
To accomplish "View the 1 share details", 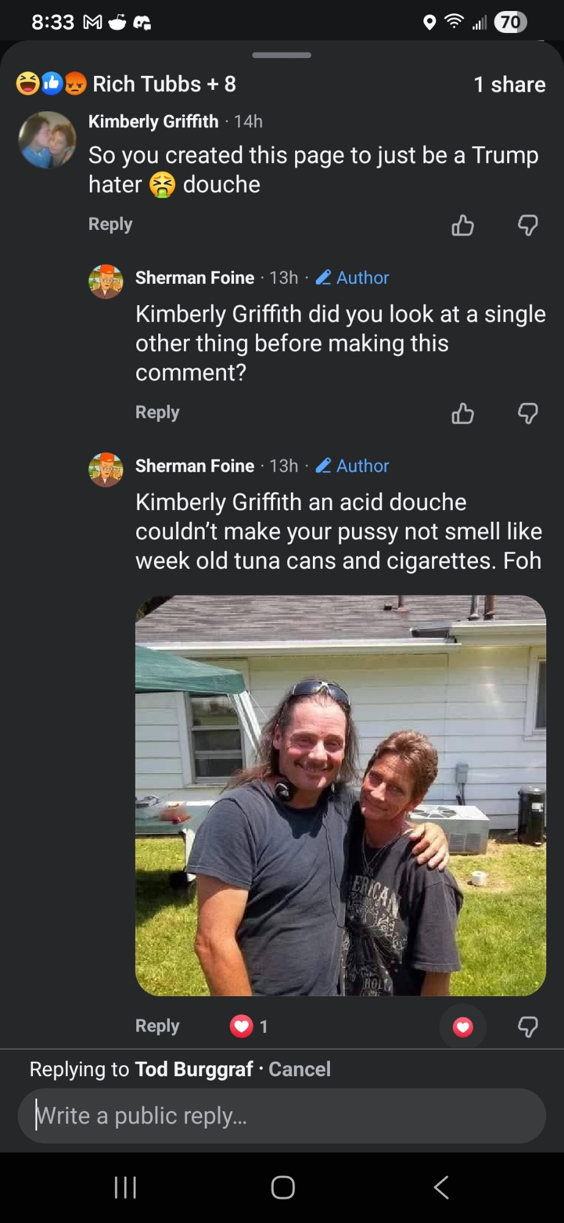I will point(509,84).
